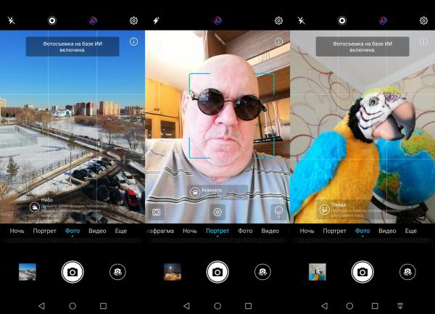This screenshot has height=314, width=435.
Task: Tap the moving picture icon above the cityscape
Action: pyautogui.click(x=52, y=20)
